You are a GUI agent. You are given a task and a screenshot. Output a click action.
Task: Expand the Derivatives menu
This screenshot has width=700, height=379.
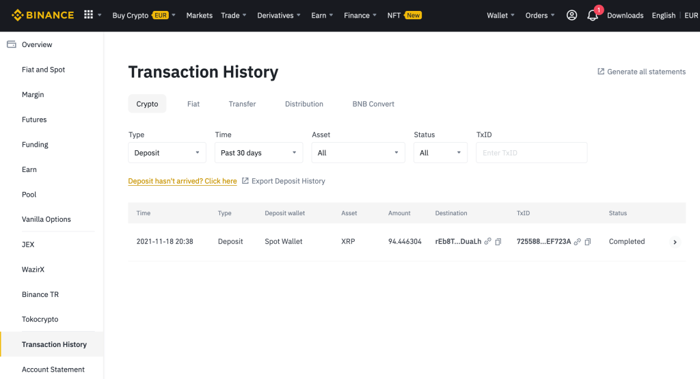279,15
